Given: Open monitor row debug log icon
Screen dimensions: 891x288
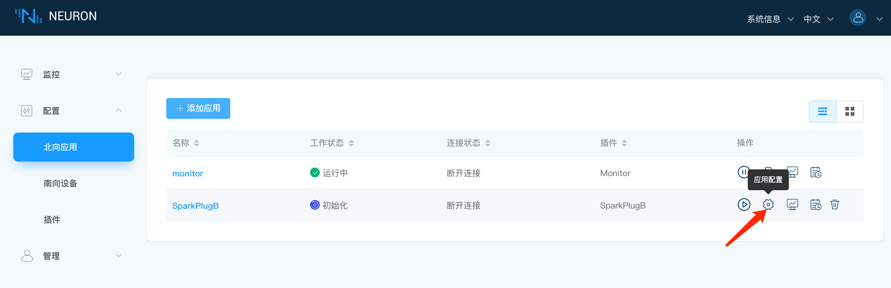Looking at the screenshot, I should [x=816, y=172].
